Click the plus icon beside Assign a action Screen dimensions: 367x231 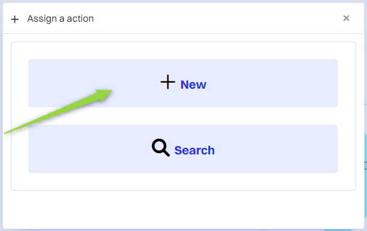pyautogui.click(x=14, y=19)
